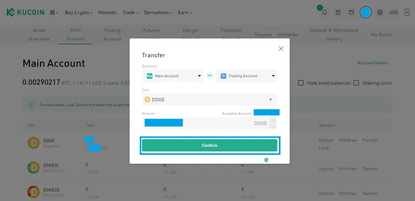Open the USD currency selector
This screenshot has width=415, height=201.
coord(393,12)
